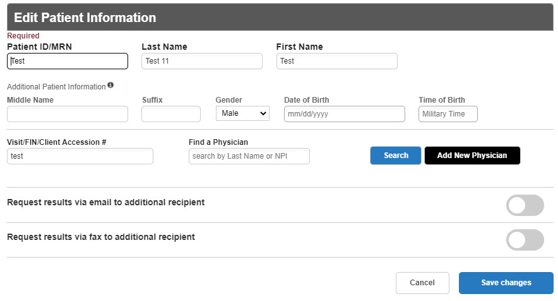This screenshot has width=558, height=301.
Task: Turn on fax results to additional recipient
Action: point(525,240)
